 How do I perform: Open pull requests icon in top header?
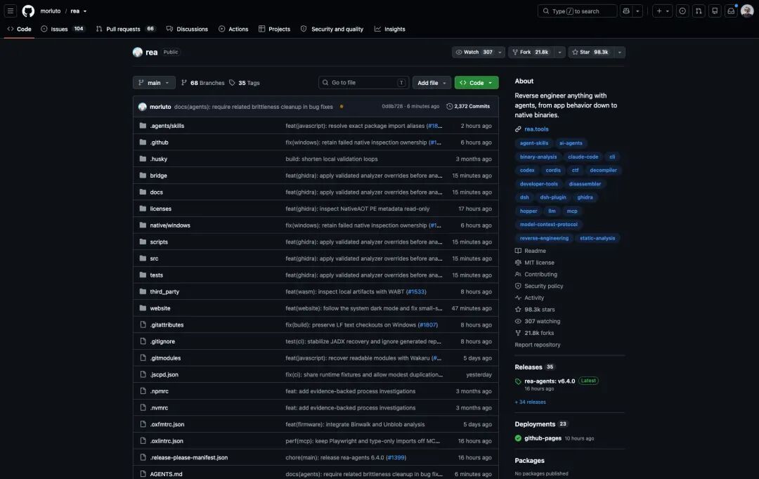(x=699, y=11)
